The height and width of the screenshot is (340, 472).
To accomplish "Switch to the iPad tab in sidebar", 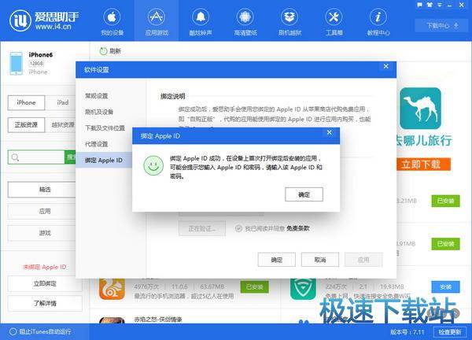I will click(x=63, y=102).
